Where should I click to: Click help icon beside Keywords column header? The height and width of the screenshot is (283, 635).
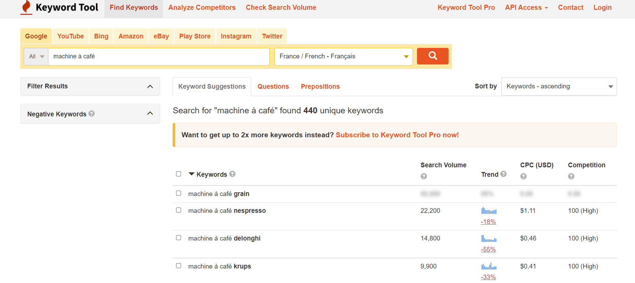(232, 174)
